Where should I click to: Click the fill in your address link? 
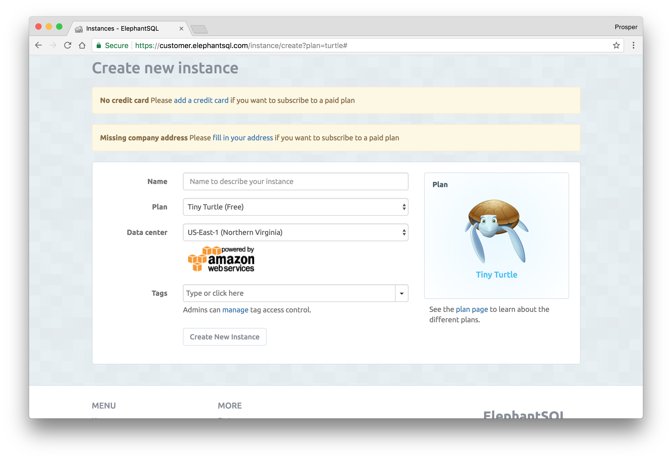[x=242, y=137]
